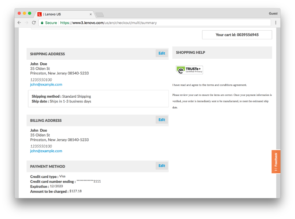This screenshot has width=295, height=219.
Task: Reload the Lenovo checkout page
Action: pyautogui.click(x=34, y=22)
